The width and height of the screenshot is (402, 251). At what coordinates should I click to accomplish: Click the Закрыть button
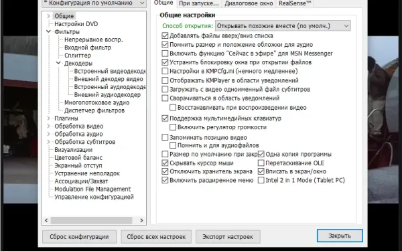(x=340, y=236)
